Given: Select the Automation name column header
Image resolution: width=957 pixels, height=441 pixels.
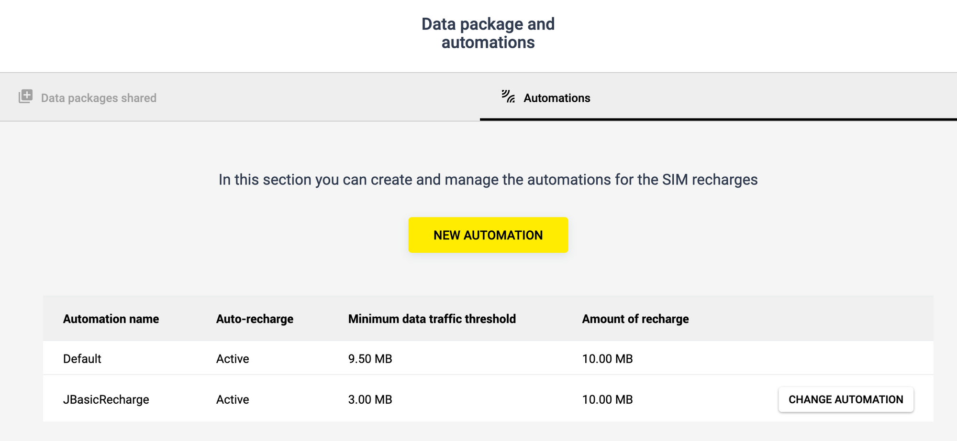Looking at the screenshot, I should click(111, 319).
